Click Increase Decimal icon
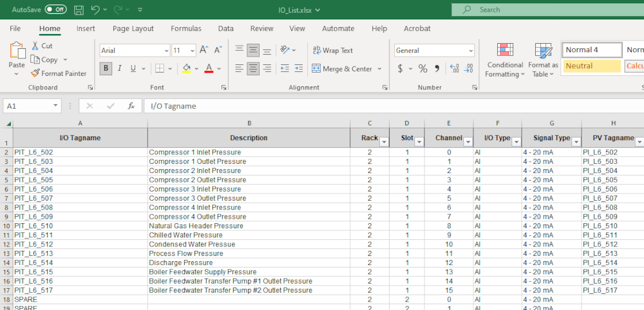 455,68
